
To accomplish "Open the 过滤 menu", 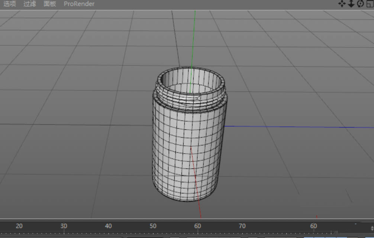I will pyautogui.click(x=30, y=4).
